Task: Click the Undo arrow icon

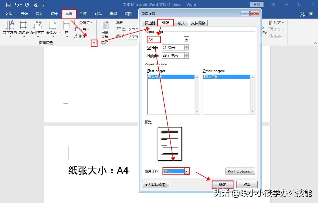Action: (x=17, y=5)
